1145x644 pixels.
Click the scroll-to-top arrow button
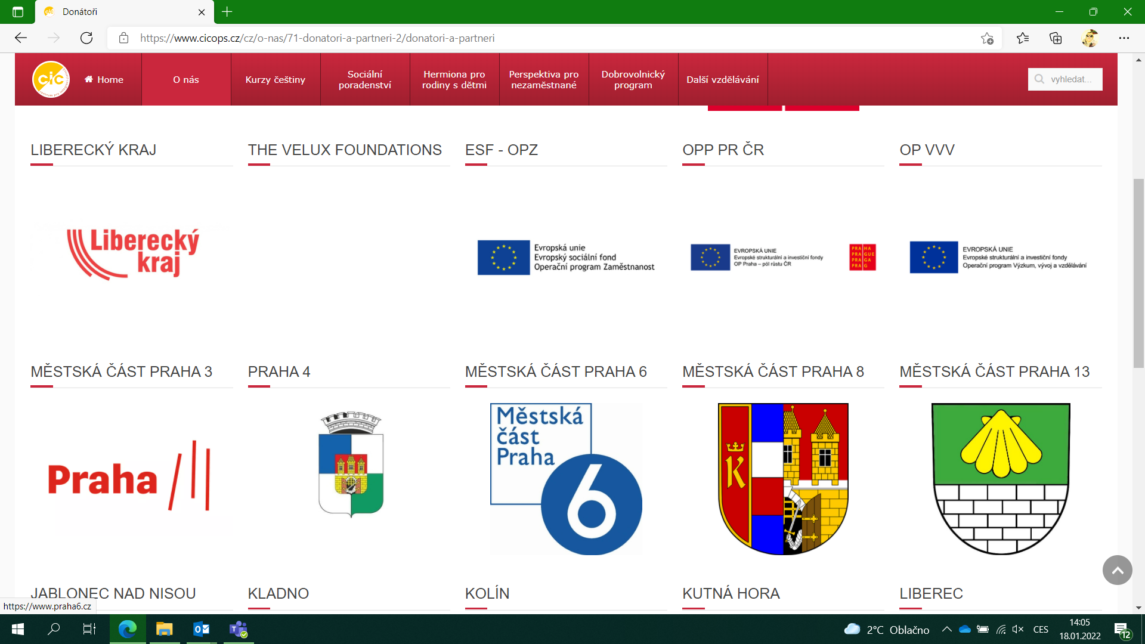[x=1117, y=570]
